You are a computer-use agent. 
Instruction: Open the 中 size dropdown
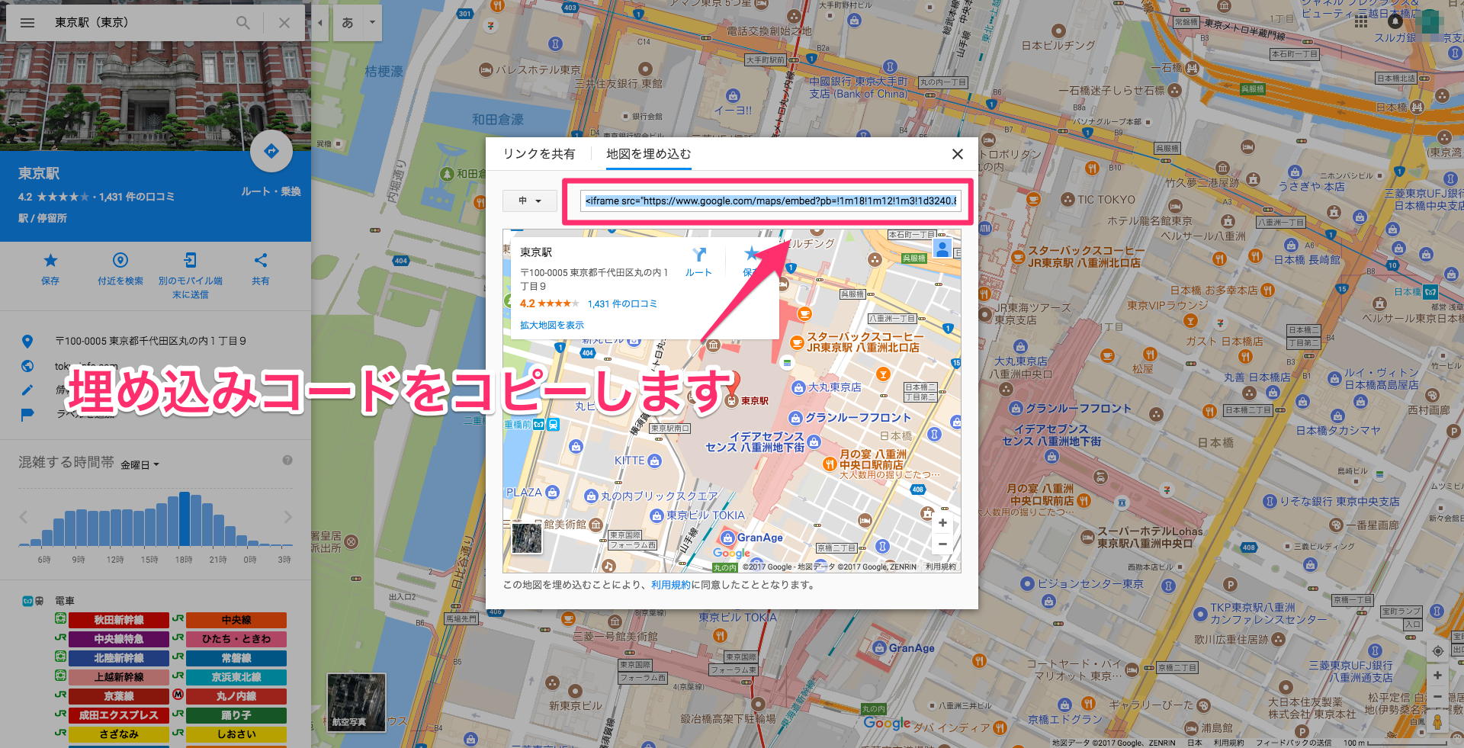pyautogui.click(x=529, y=201)
